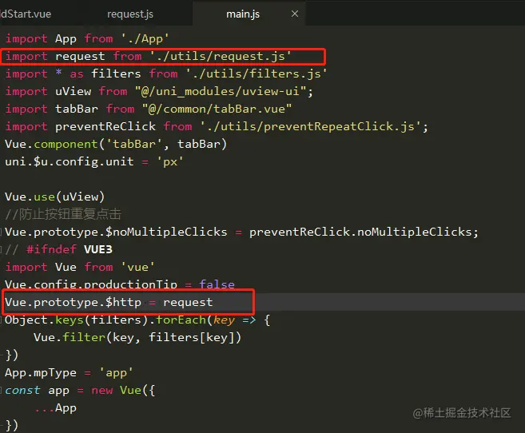The height and width of the screenshot is (433, 525).
Task: Click Vue.filter(key, filters[key]) line
Action: tap(137, 337)
